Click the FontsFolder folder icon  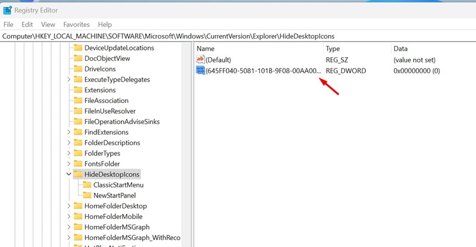78,164
